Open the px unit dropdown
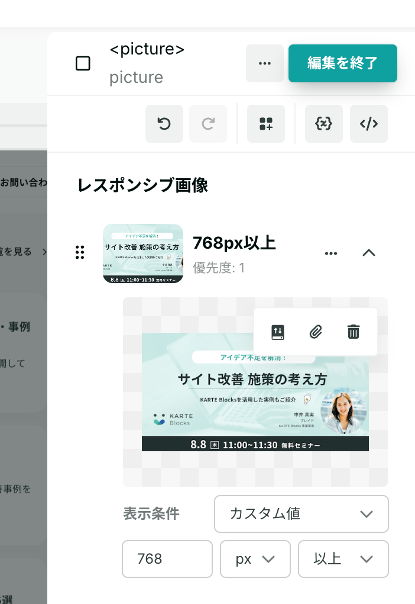The image size is (415, 604). [x=255, y=559]
